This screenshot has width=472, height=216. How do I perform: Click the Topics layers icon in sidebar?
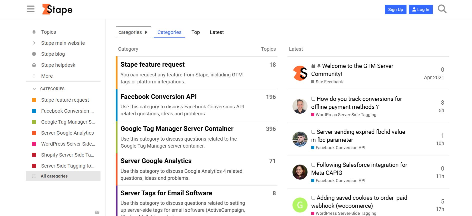pyautogui.click(x=34, y=32)
